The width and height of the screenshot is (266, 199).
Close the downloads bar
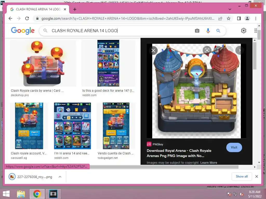coord(256,176)
